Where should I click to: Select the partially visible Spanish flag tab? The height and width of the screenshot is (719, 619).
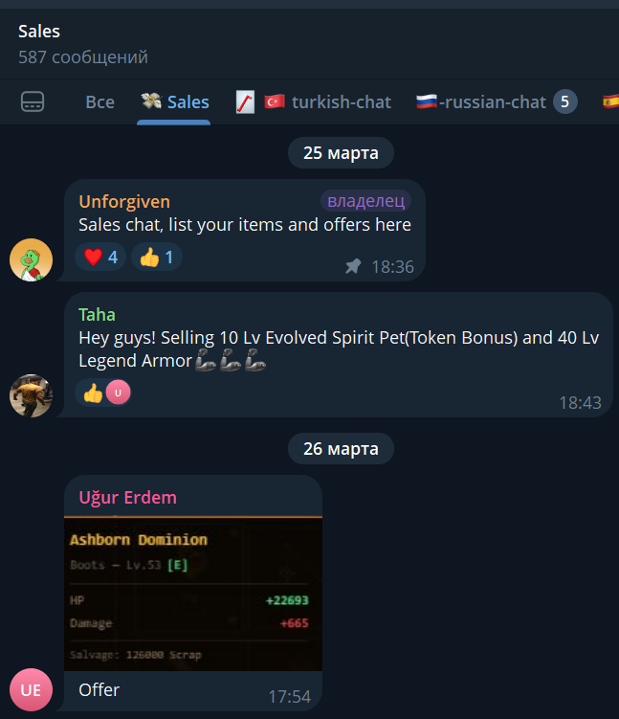(610, 101)
